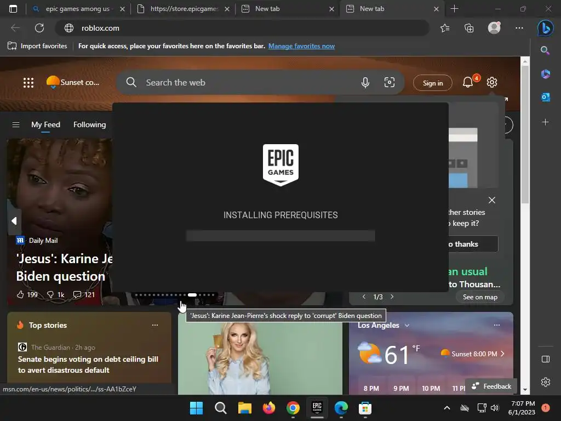Image resolution: width=561 pixels, height=421 pixels.
Task: Show hidden system tray icons chevron
Action: click(447, 408)
